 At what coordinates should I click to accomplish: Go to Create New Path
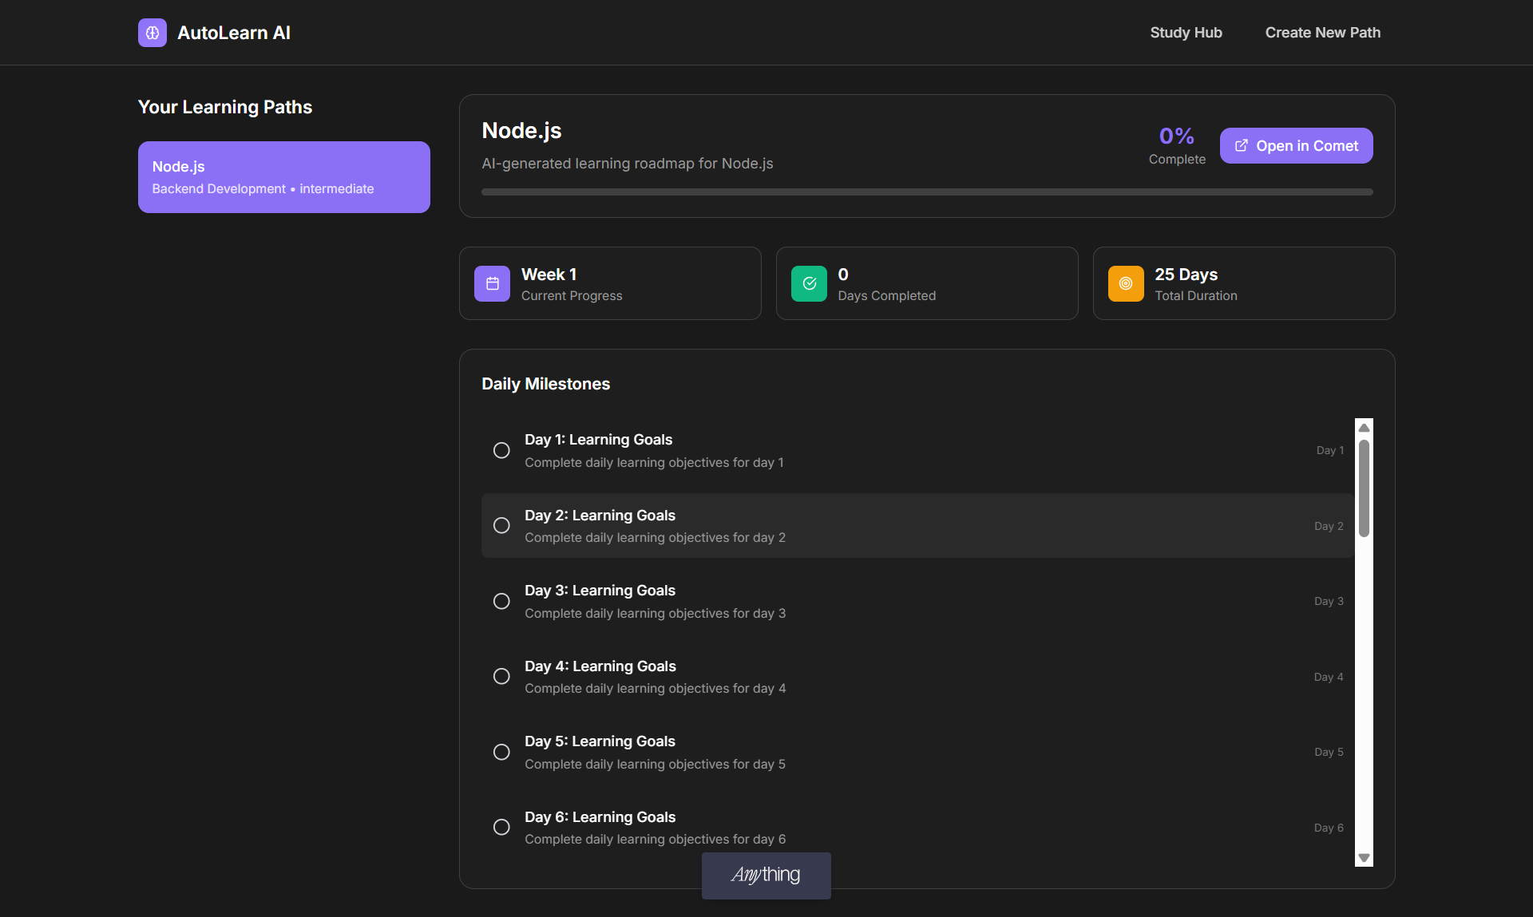click(x=1322, y=33)
